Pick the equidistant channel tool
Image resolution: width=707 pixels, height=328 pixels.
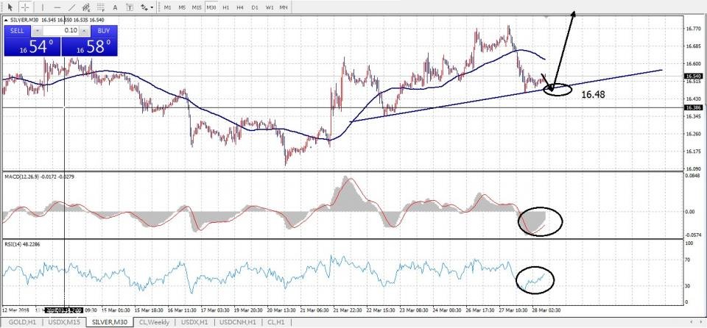pos(85,7)
